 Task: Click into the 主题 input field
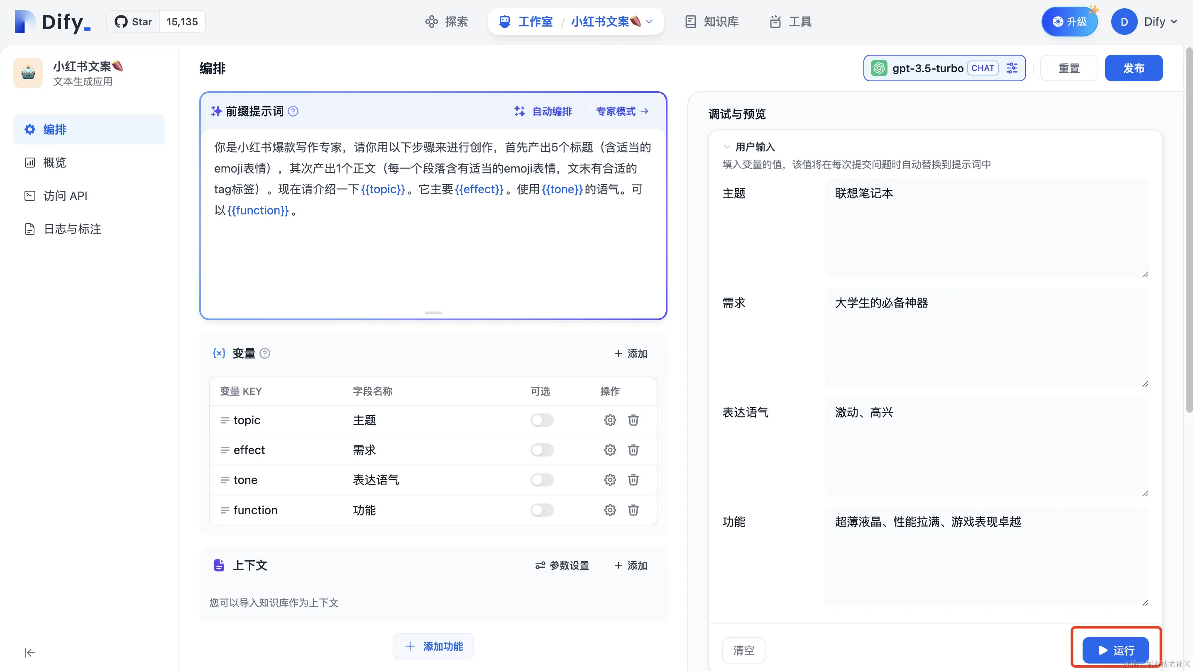tap(986, 227)
